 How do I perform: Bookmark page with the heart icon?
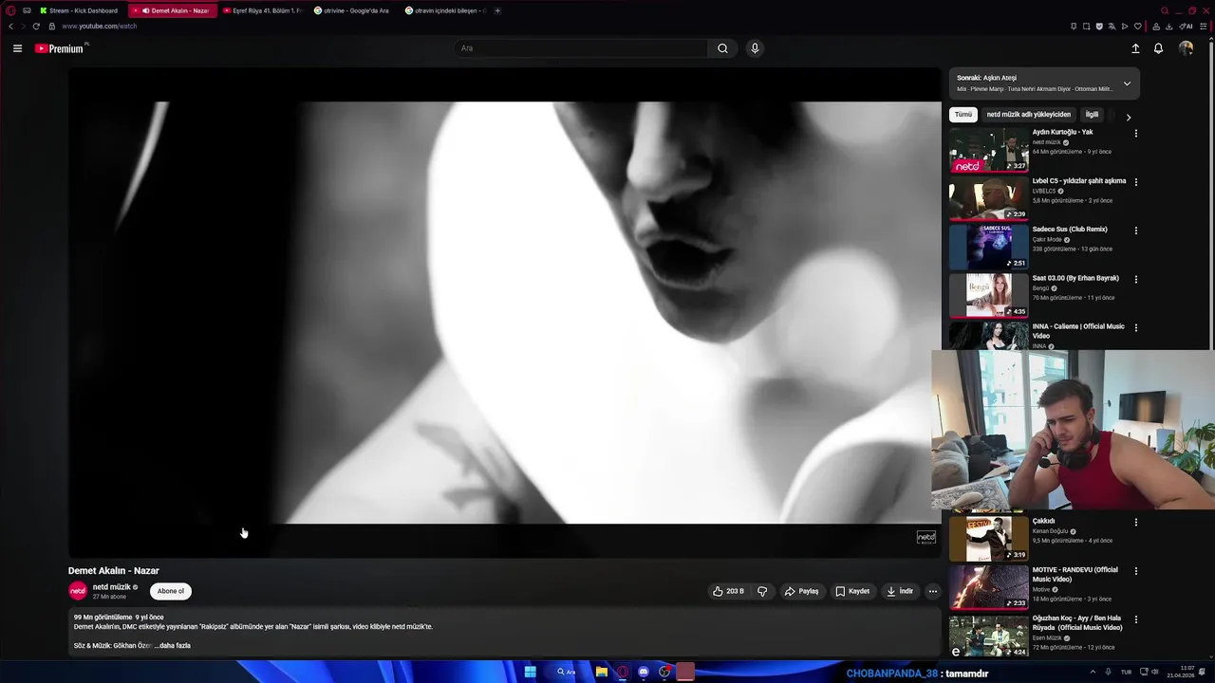coord(1138,27)
